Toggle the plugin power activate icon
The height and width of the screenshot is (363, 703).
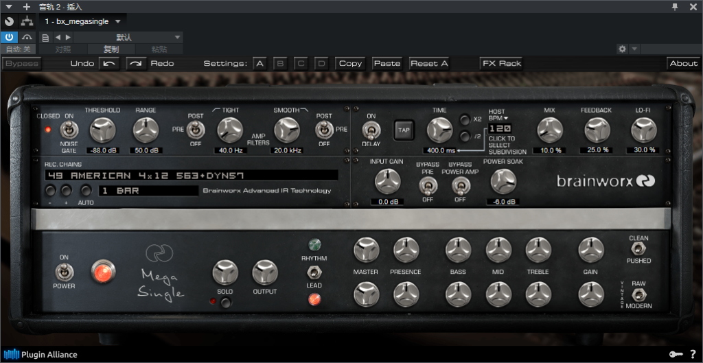coord(9,37)
